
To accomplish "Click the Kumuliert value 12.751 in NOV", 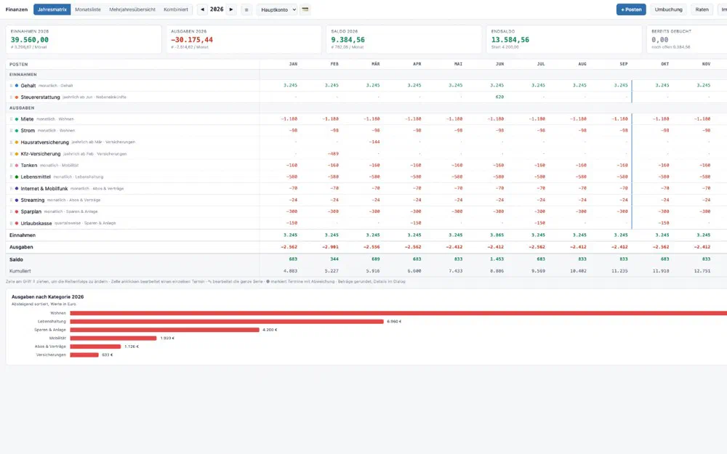I will (x=702, y=271).
